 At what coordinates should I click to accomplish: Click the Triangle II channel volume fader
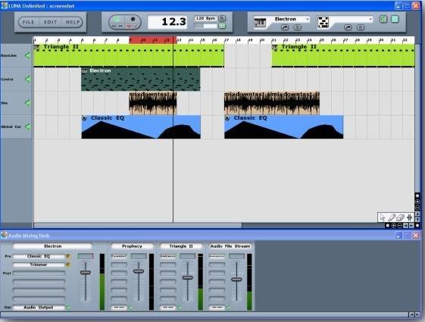point(188,277)
